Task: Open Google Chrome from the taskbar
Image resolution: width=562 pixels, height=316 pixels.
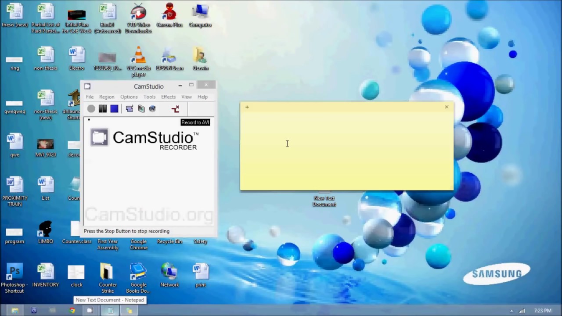Action: [72, 310]
